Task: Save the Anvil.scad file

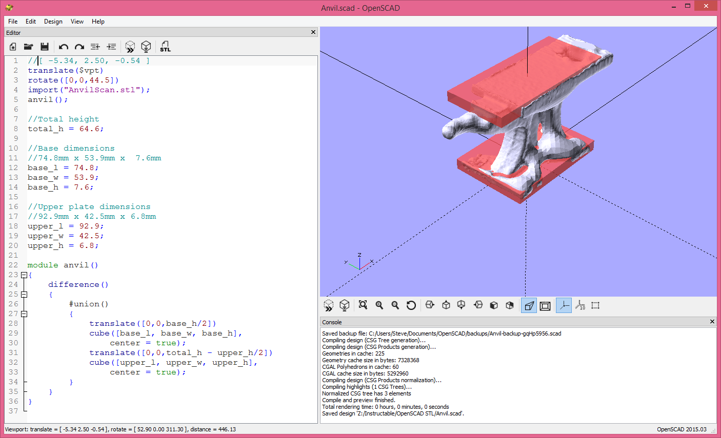Action: click(x=45, y=47)
